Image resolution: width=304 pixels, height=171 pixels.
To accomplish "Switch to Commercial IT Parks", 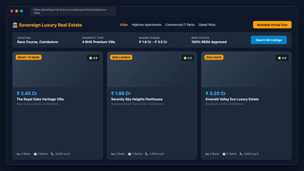I will (x=180, y=25).
